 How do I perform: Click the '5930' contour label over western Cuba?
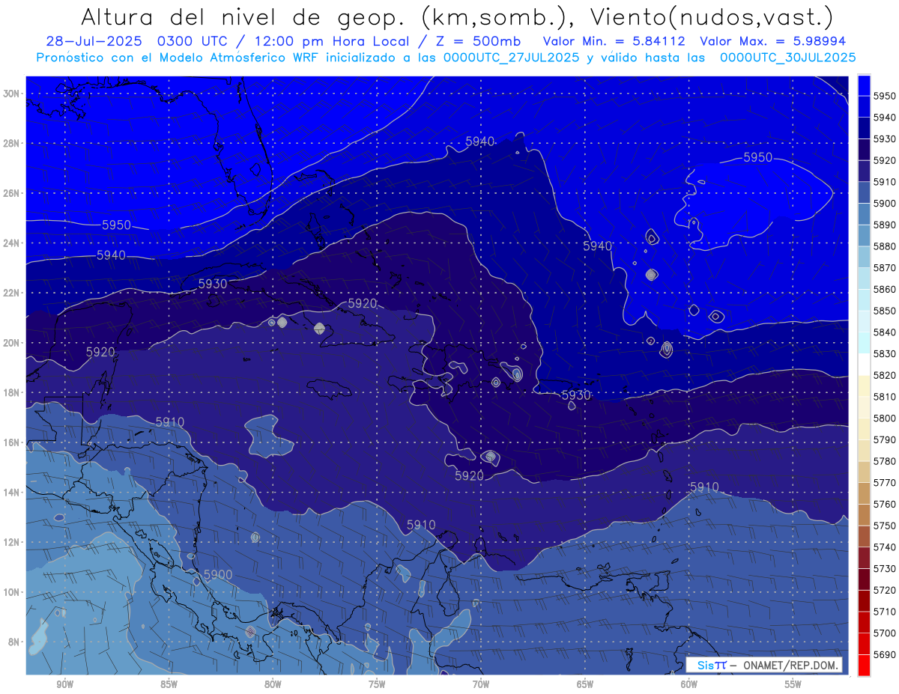(x=213, y=284)
